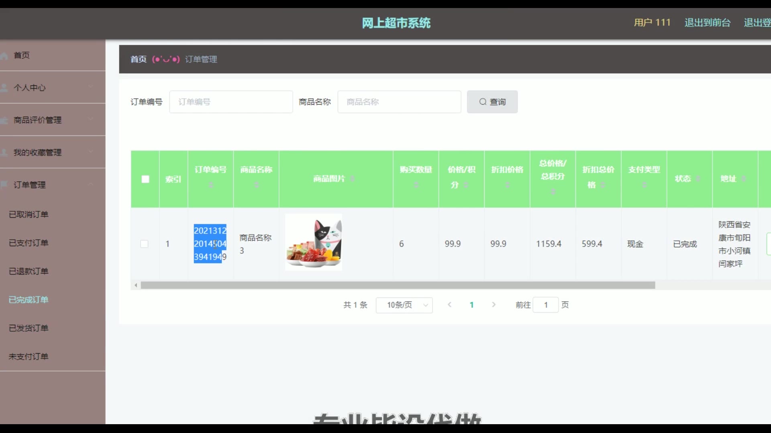Open the 10条/页 page-size dropdown

(404, 305)
